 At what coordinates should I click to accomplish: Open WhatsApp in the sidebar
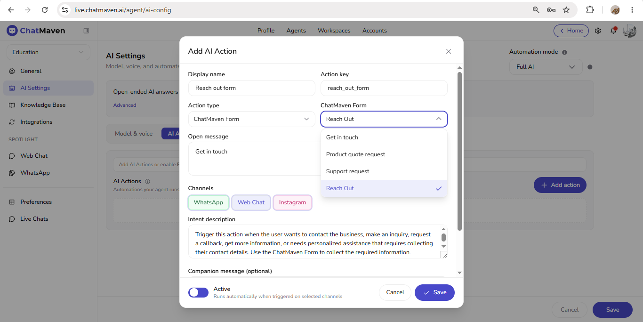coord(48,173)
